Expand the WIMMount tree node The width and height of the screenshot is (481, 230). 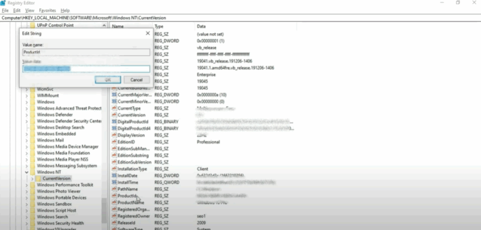tap(27, 95)
